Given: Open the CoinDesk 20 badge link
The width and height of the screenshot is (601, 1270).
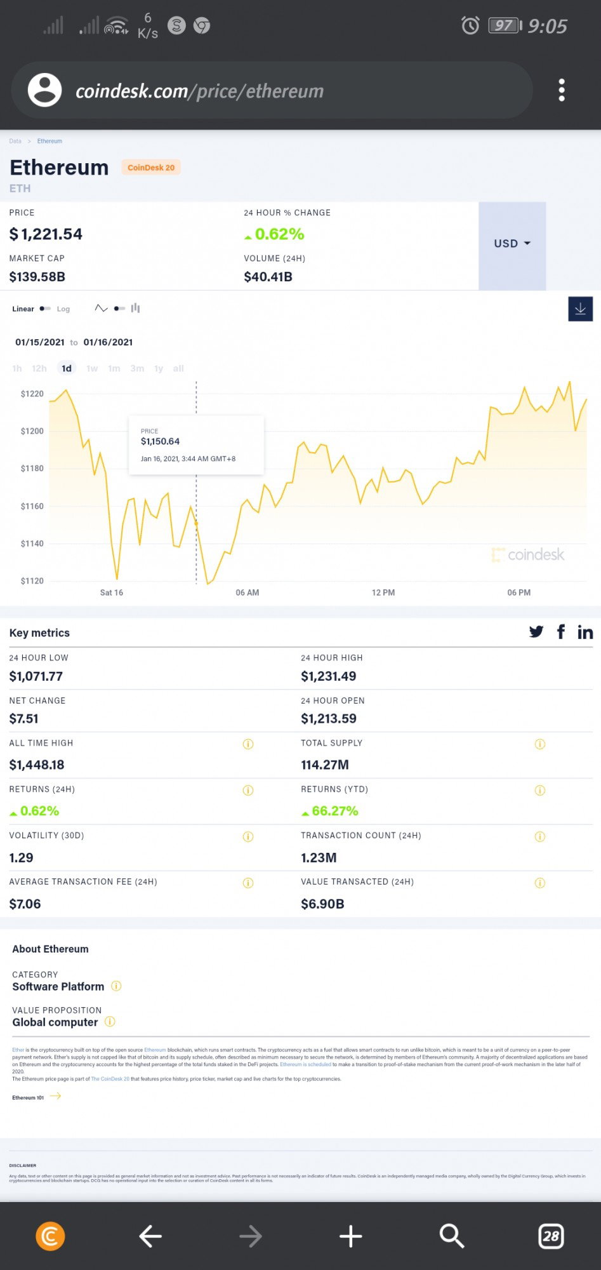Looking at the screenshot, I should click(151, 168).
